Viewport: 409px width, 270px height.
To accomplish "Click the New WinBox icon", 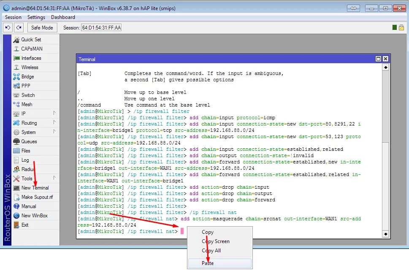I will (16, 216).
